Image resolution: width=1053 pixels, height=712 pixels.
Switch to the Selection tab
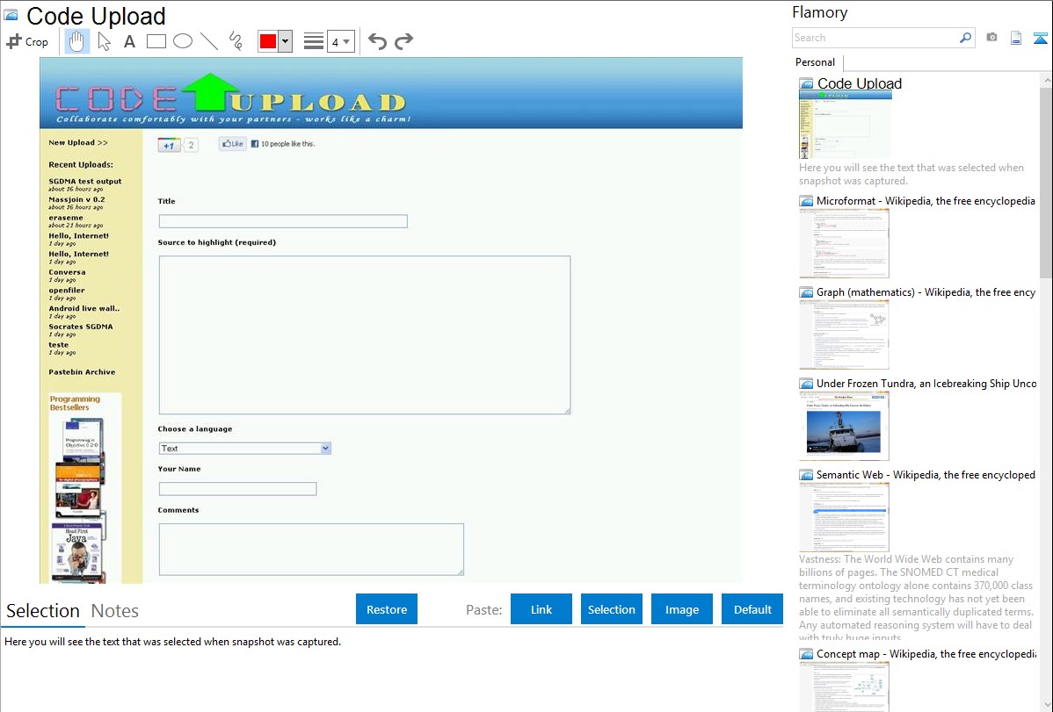[x=43, y=611]
